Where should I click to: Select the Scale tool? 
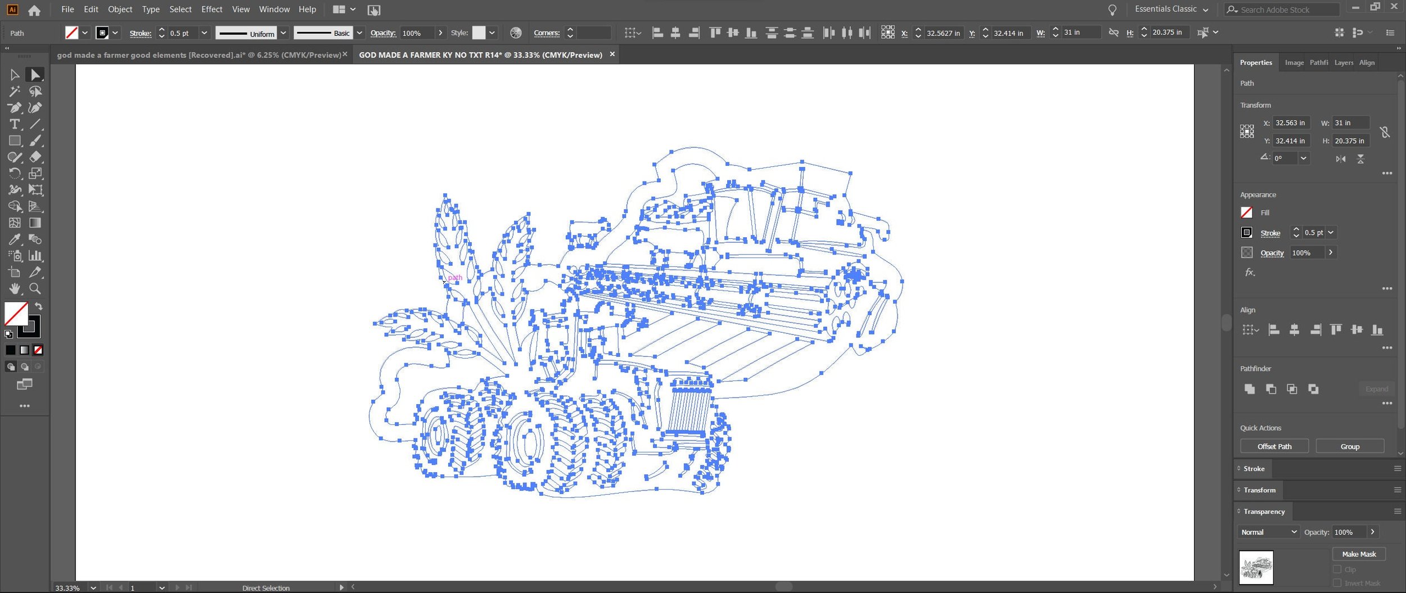point(35,173)
